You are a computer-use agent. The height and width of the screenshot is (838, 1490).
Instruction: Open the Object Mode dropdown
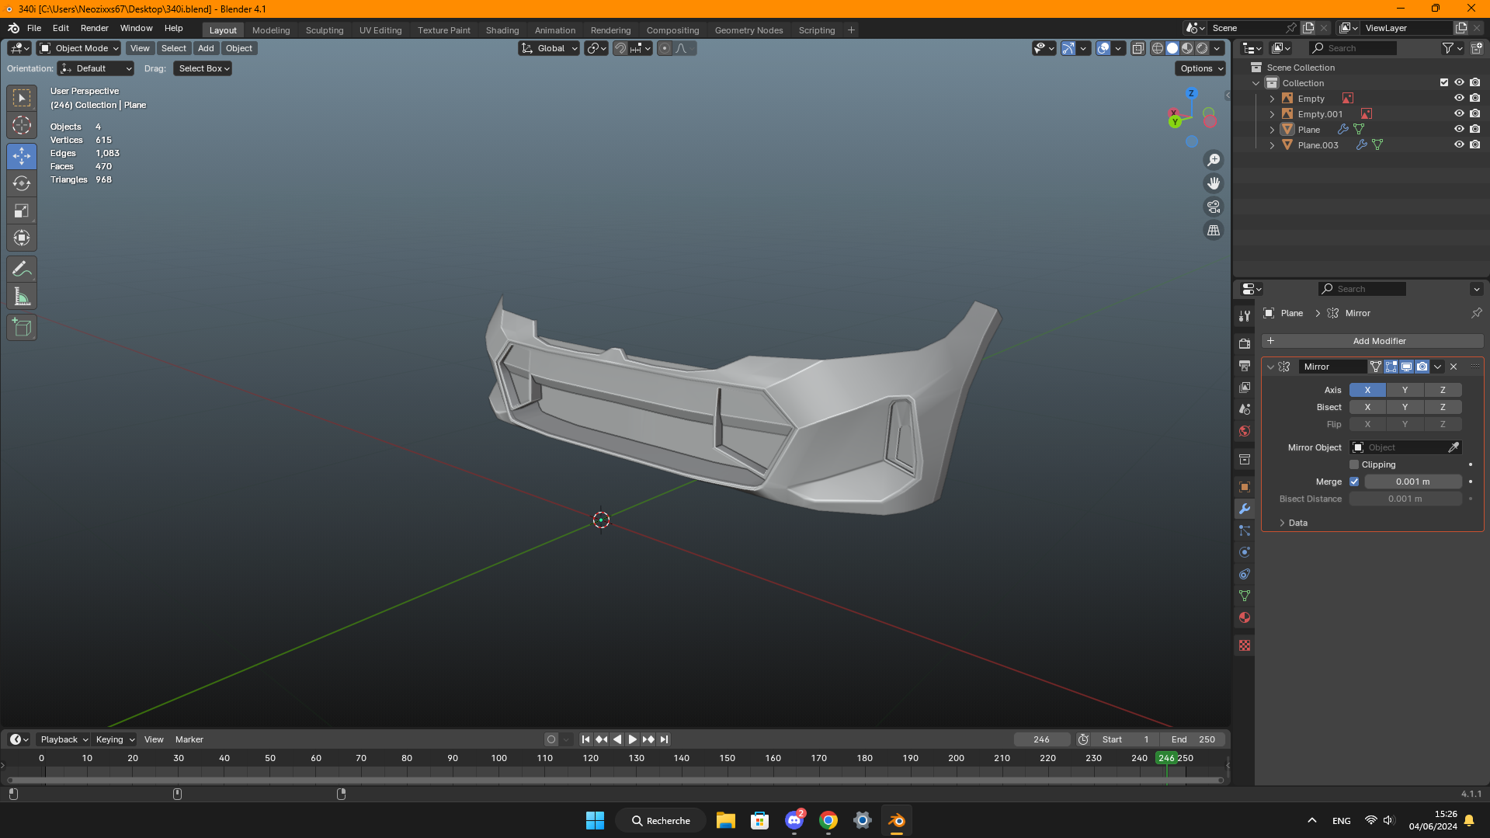(x=79, y=48)
